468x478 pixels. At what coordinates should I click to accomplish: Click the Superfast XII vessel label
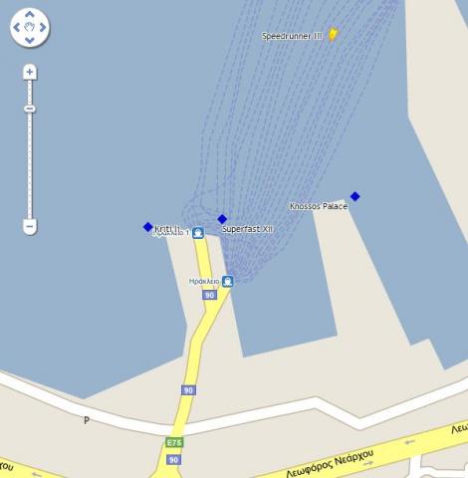(x=247, y=229)
